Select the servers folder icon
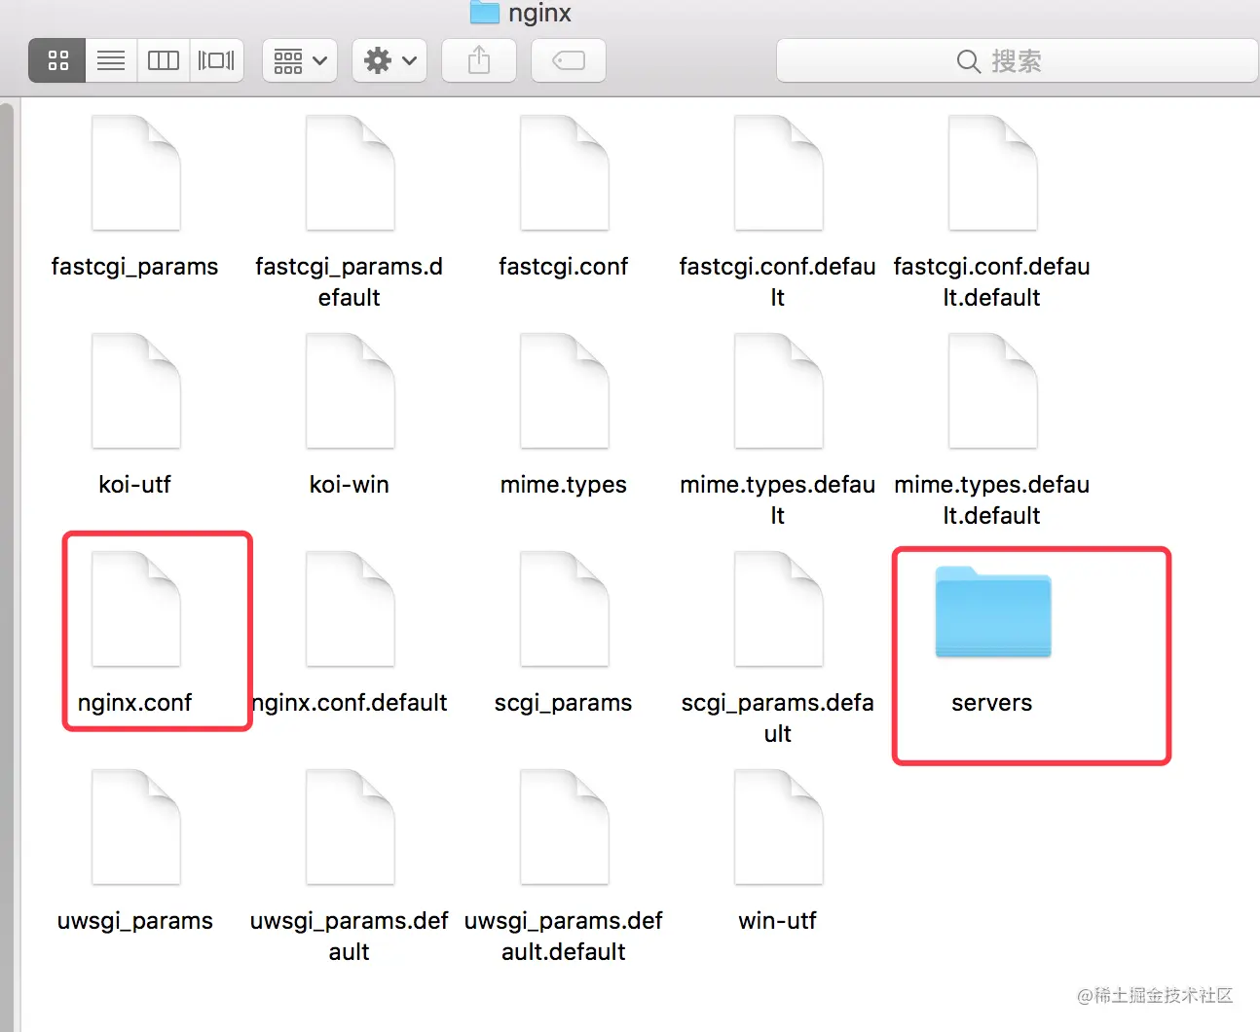 993,611
